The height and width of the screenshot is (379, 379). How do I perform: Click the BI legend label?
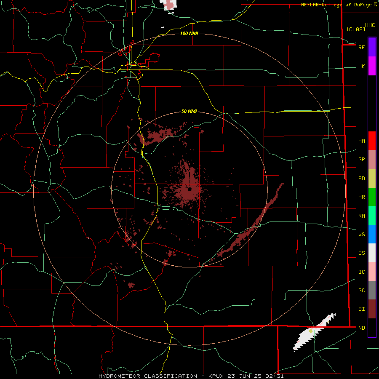coord(361,309)
